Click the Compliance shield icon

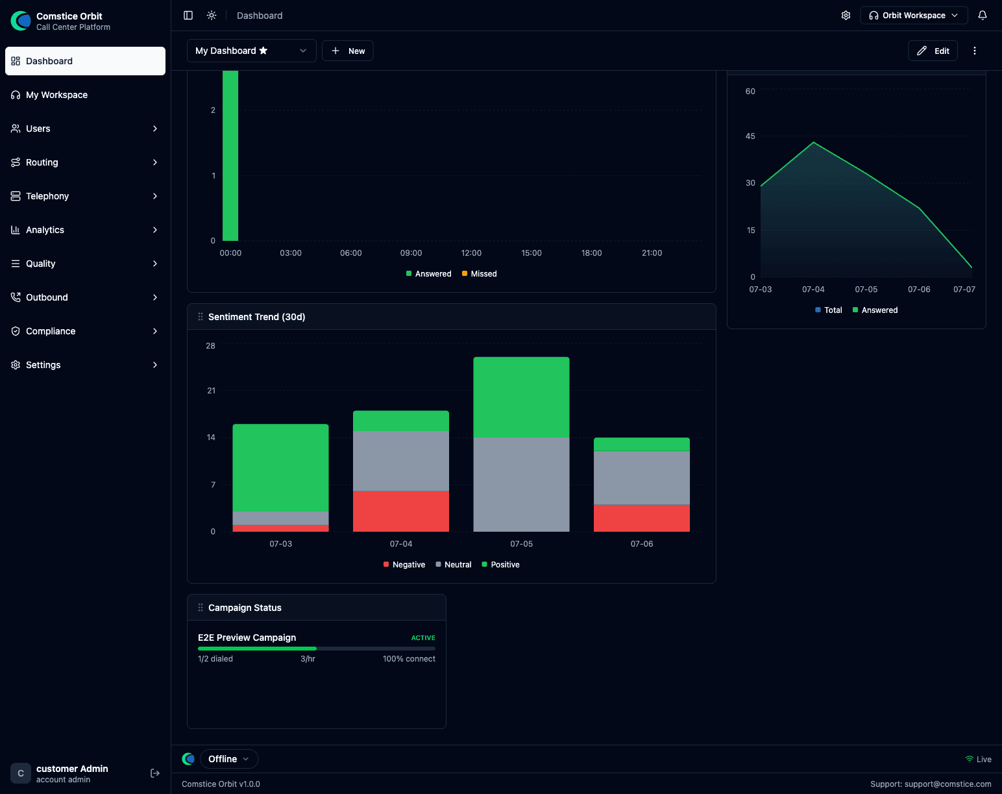(16, 331)
